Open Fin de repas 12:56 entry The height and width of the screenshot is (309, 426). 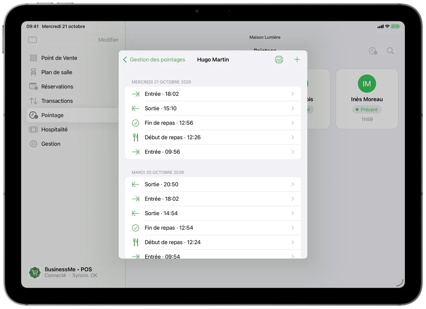pos(213,123)
